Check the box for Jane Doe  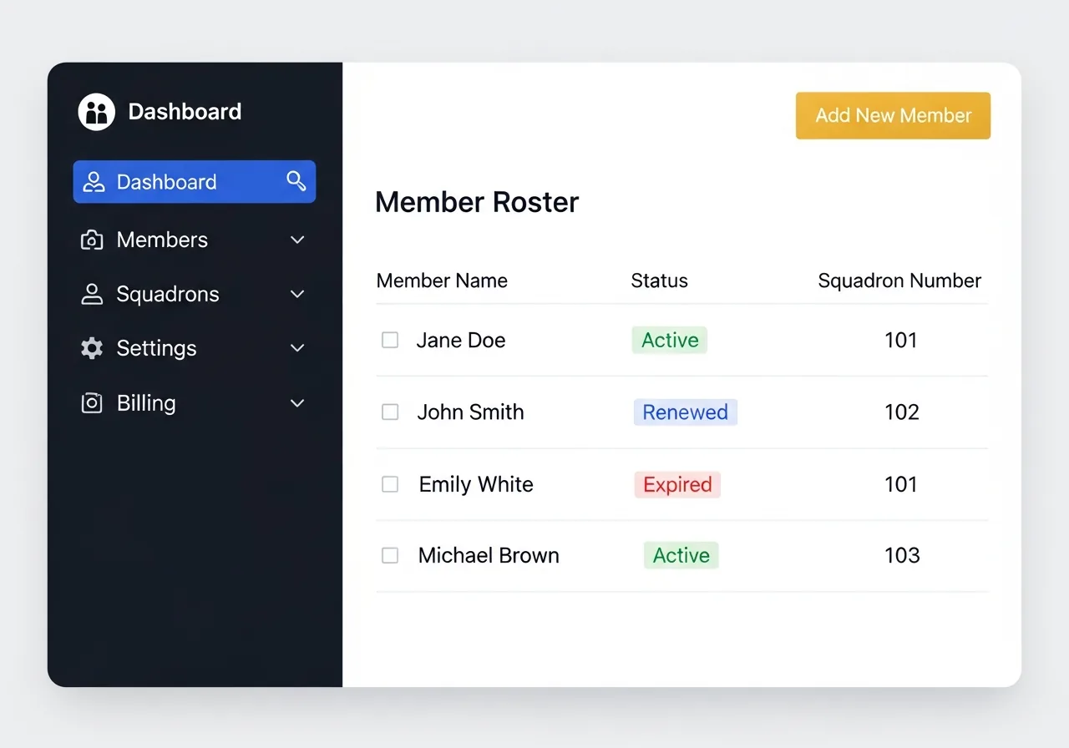tap(390, 340)
